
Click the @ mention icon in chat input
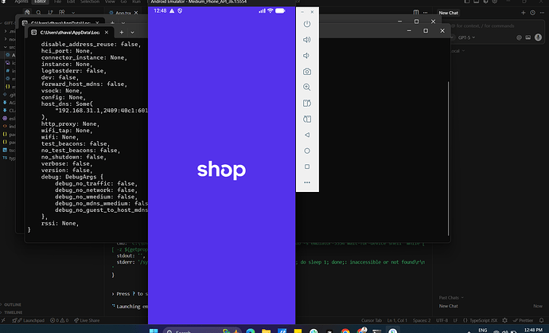519,37
